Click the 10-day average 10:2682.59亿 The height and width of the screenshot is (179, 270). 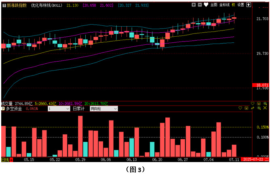[x=70, y=104]
